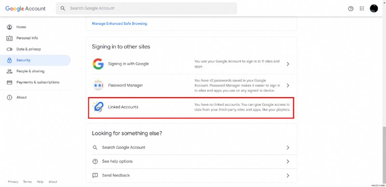Image resolution: width=386 pixels, height=187 pixels.
Task: Click the About info icon
Action: [x=9, y=98]
